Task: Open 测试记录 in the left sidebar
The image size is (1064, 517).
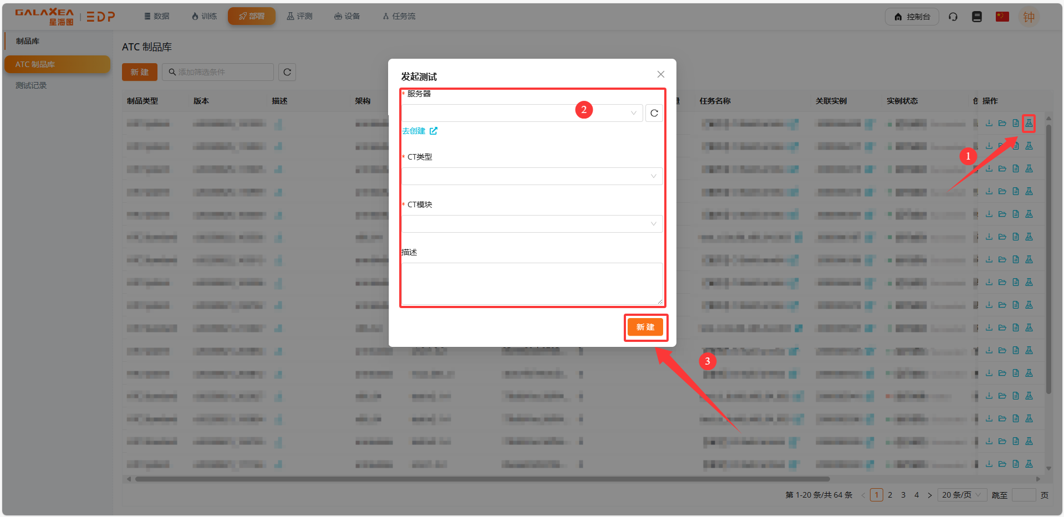Action: click(31, 85)
